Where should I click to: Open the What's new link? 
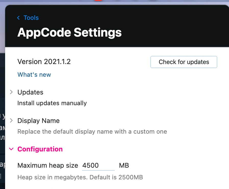(34, 75)
